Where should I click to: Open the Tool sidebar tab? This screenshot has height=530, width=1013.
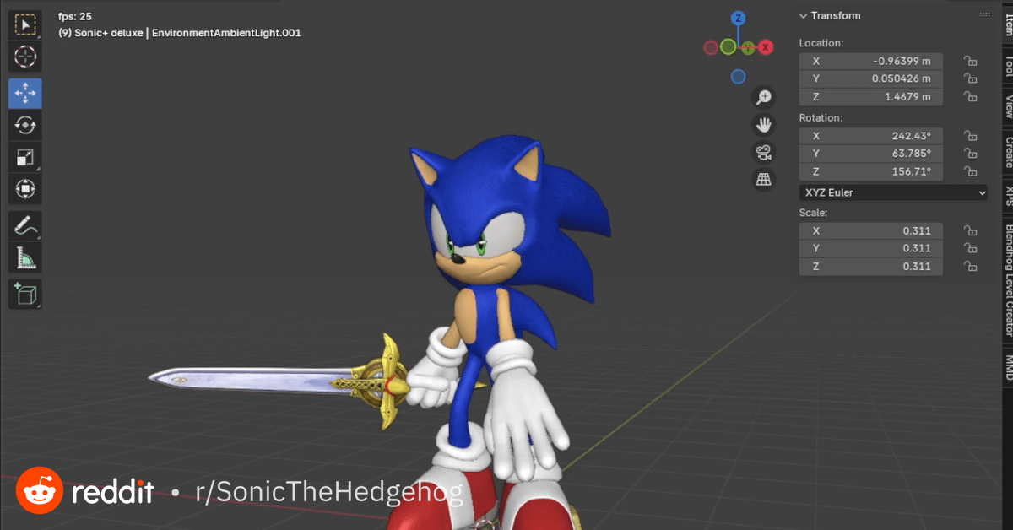(x=1008, y=67)
